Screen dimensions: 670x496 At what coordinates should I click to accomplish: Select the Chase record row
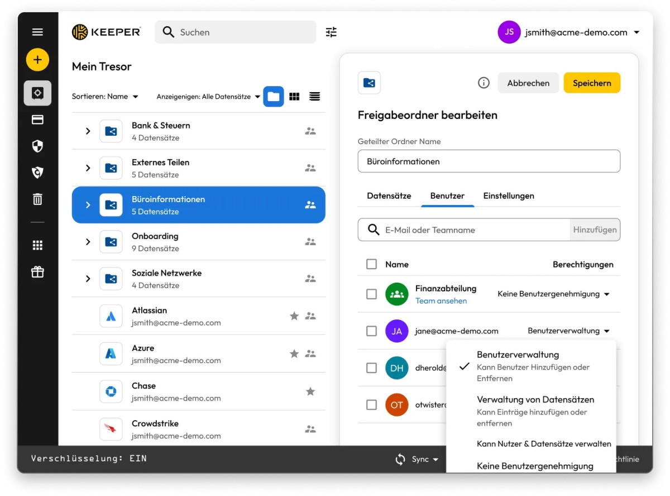(198, 392)
